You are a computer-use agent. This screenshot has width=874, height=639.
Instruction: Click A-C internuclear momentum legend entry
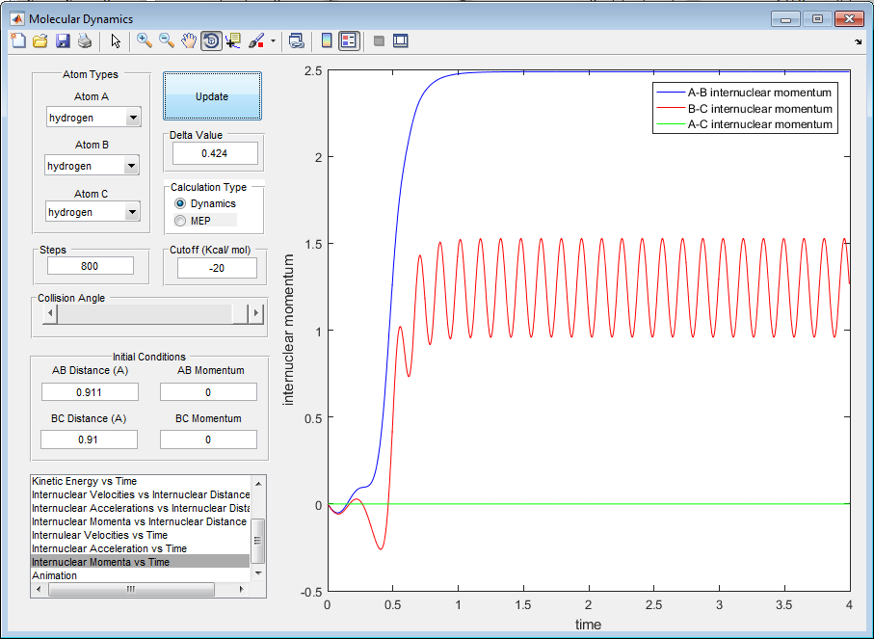pyautogui.click(x=744, y=124)
